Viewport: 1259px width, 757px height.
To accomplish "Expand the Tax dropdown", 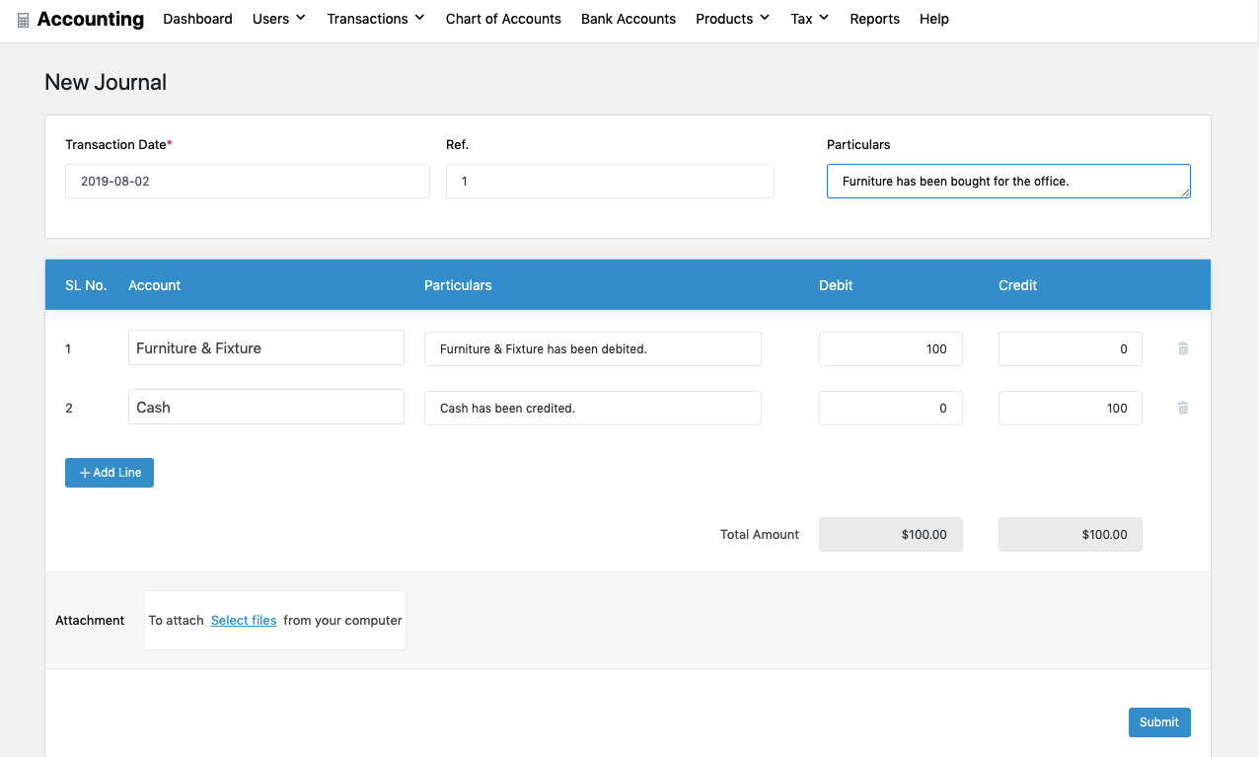I will (x=809, y=19).
